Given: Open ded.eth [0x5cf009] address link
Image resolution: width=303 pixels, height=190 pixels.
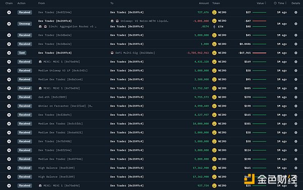Looking at the screenshot, I should click(53, 97).
